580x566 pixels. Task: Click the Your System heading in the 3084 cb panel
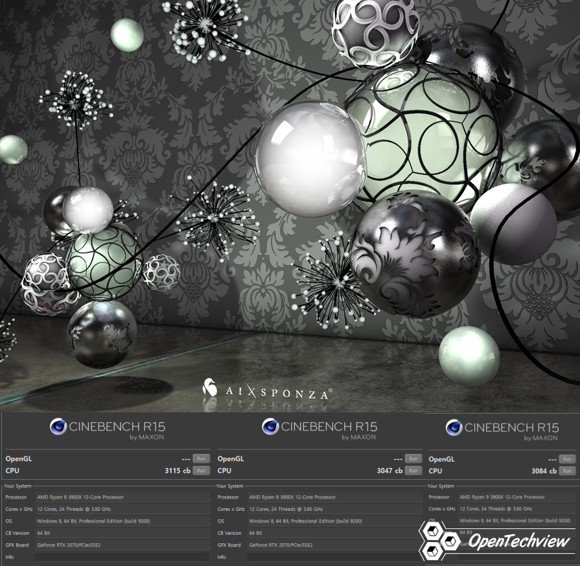tap(441, 486)
